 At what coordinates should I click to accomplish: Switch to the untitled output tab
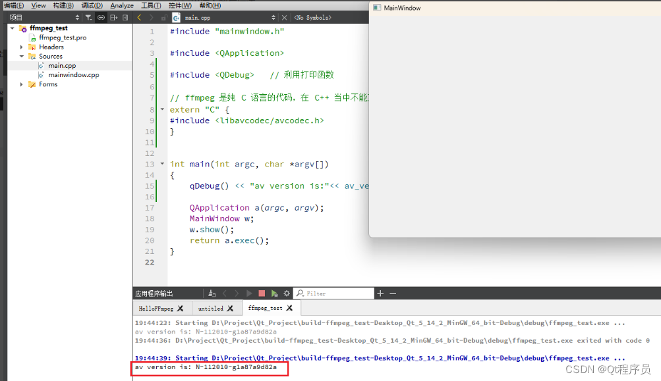pyautogui.click(x=211, y=307)
